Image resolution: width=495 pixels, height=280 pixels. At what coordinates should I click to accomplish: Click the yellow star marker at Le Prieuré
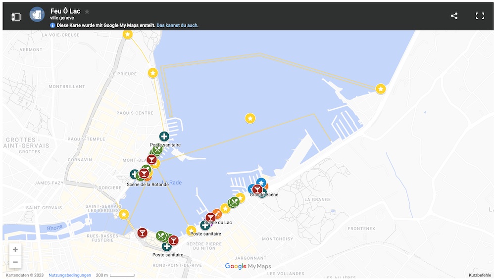[153, 73]
